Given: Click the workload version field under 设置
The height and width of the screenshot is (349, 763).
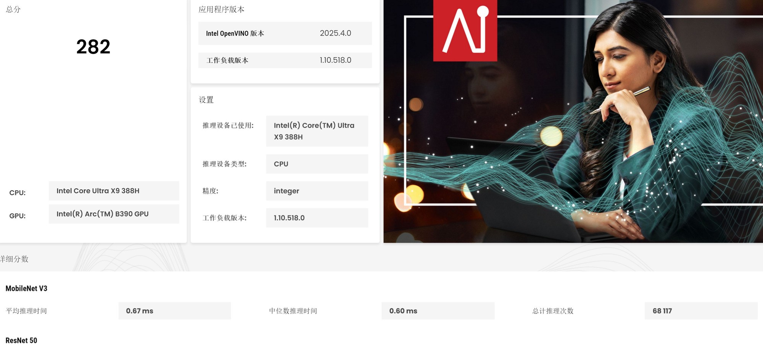Looking at the screenshot, I should pos(317,218).
